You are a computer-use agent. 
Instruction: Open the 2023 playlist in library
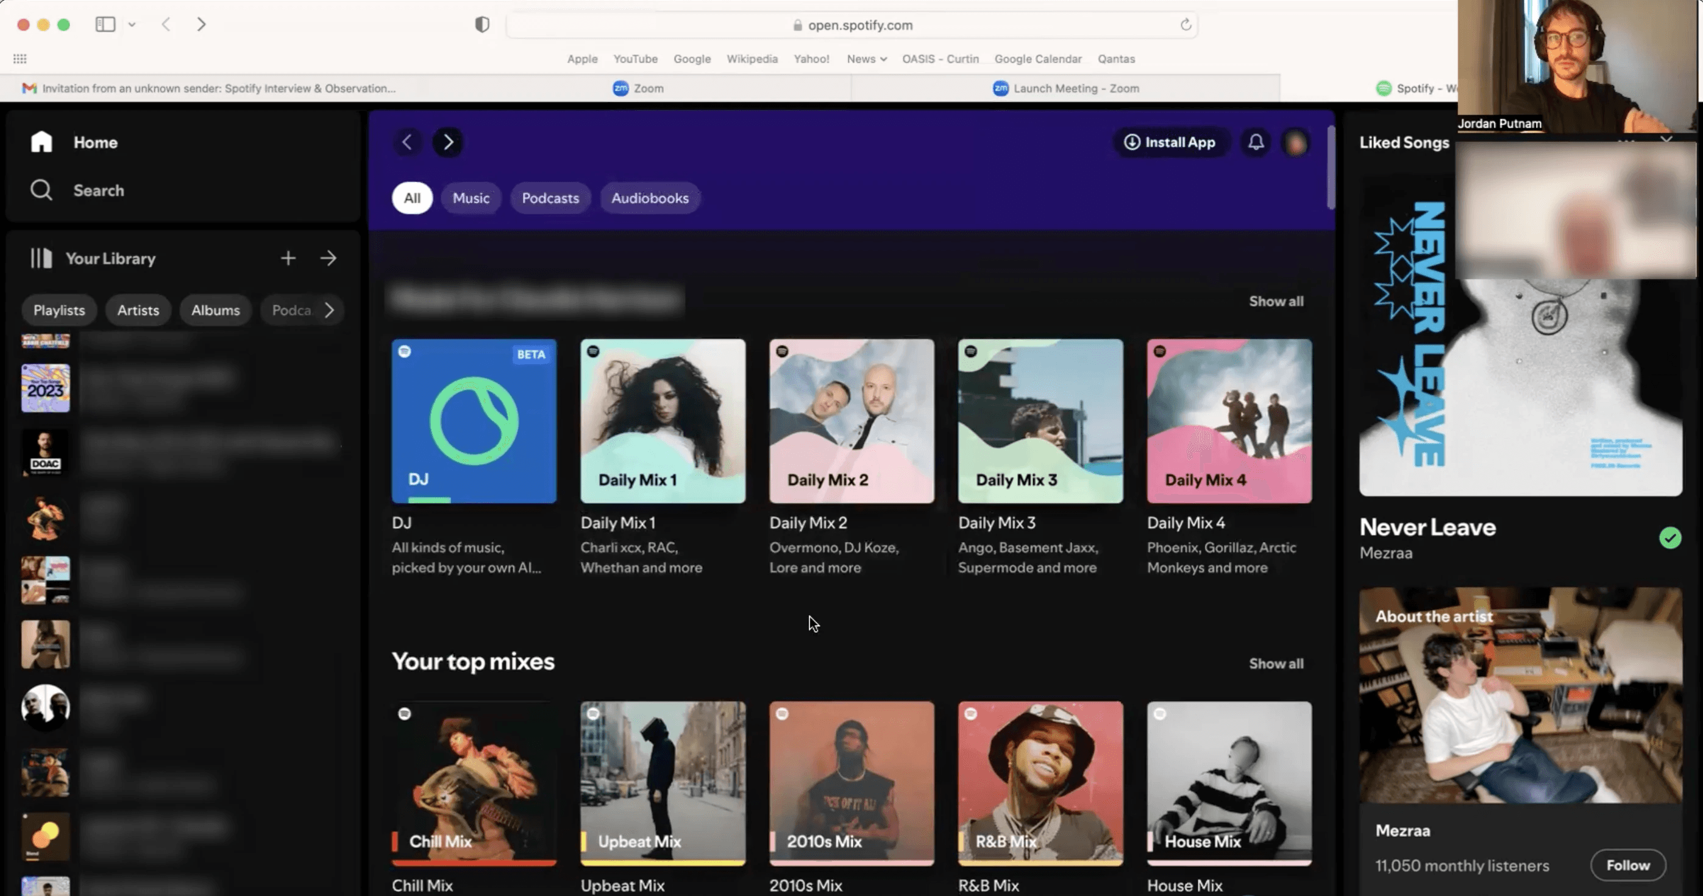(46, 388)
